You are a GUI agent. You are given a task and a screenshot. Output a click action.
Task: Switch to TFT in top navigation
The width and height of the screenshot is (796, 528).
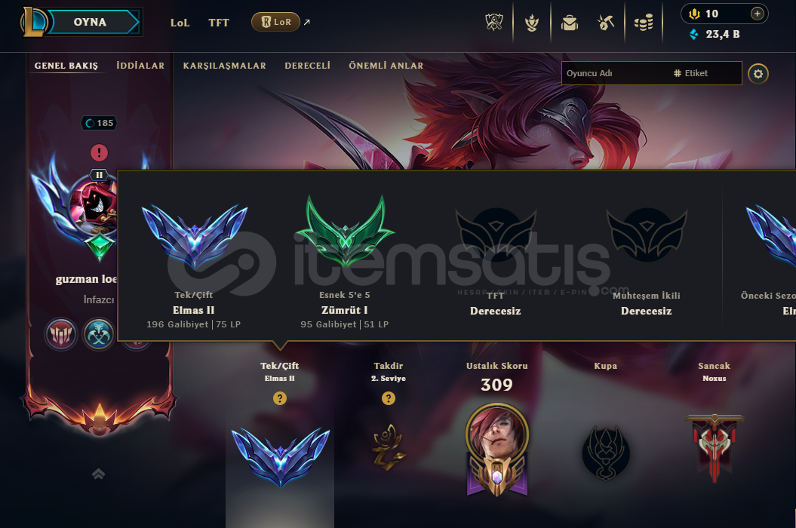coord(219,23)
